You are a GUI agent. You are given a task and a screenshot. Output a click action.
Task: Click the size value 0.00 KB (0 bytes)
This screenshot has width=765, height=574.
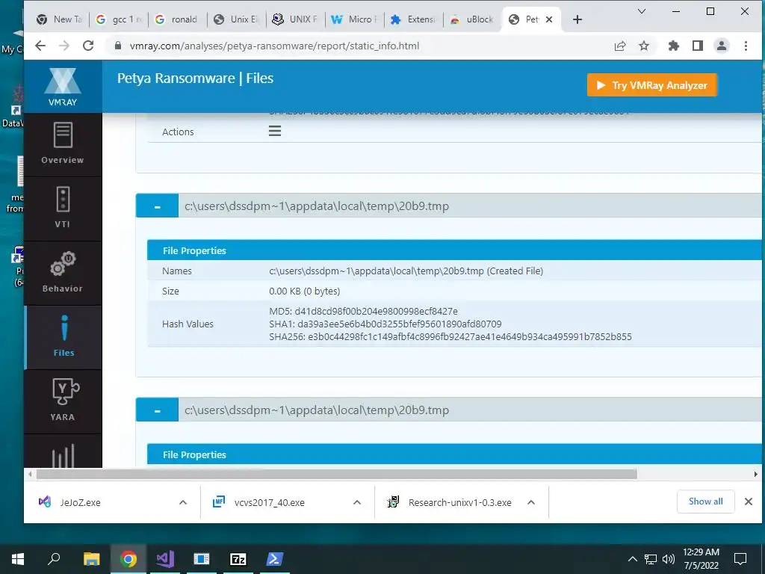pos(305,291)
